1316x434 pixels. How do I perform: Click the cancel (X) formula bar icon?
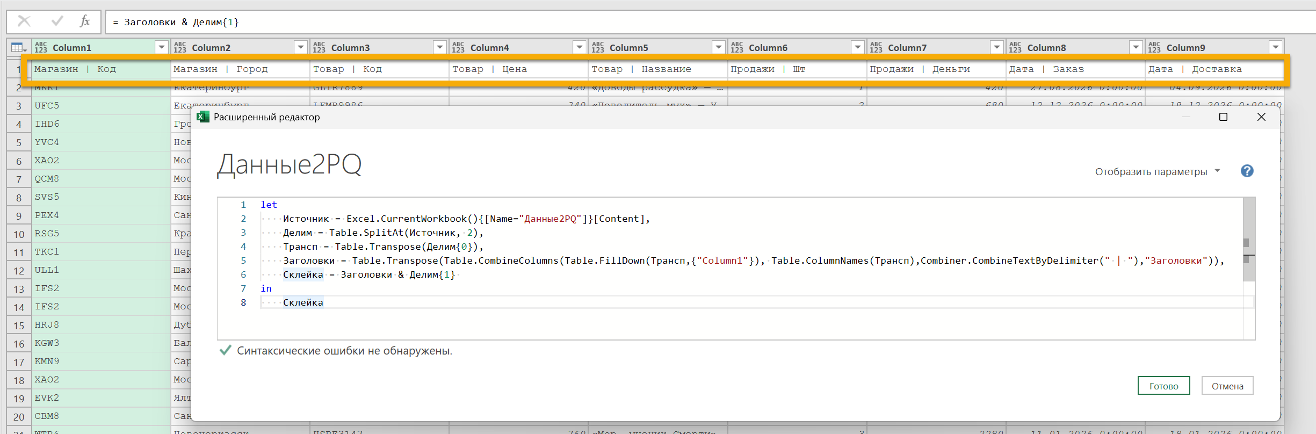(x=24, y=21)
